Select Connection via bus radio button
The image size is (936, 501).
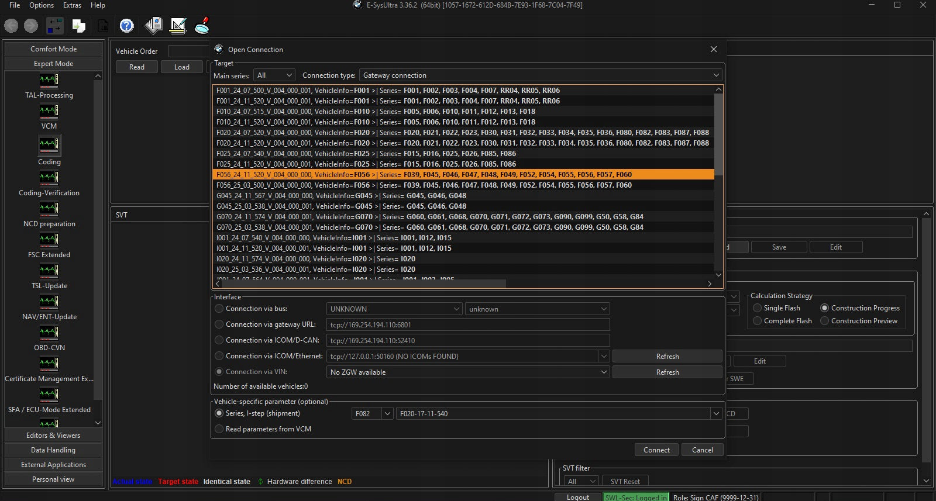click(219, 309)
